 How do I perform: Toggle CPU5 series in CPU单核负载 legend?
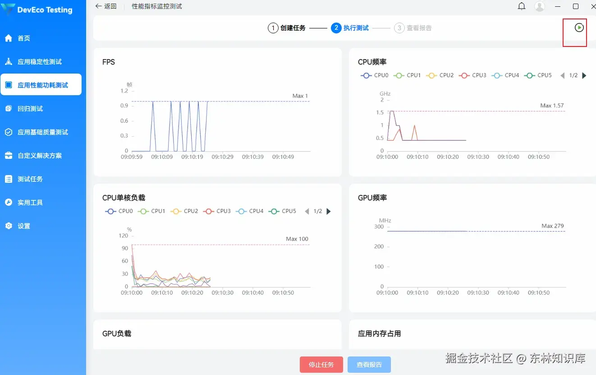(x=283, y=211)
